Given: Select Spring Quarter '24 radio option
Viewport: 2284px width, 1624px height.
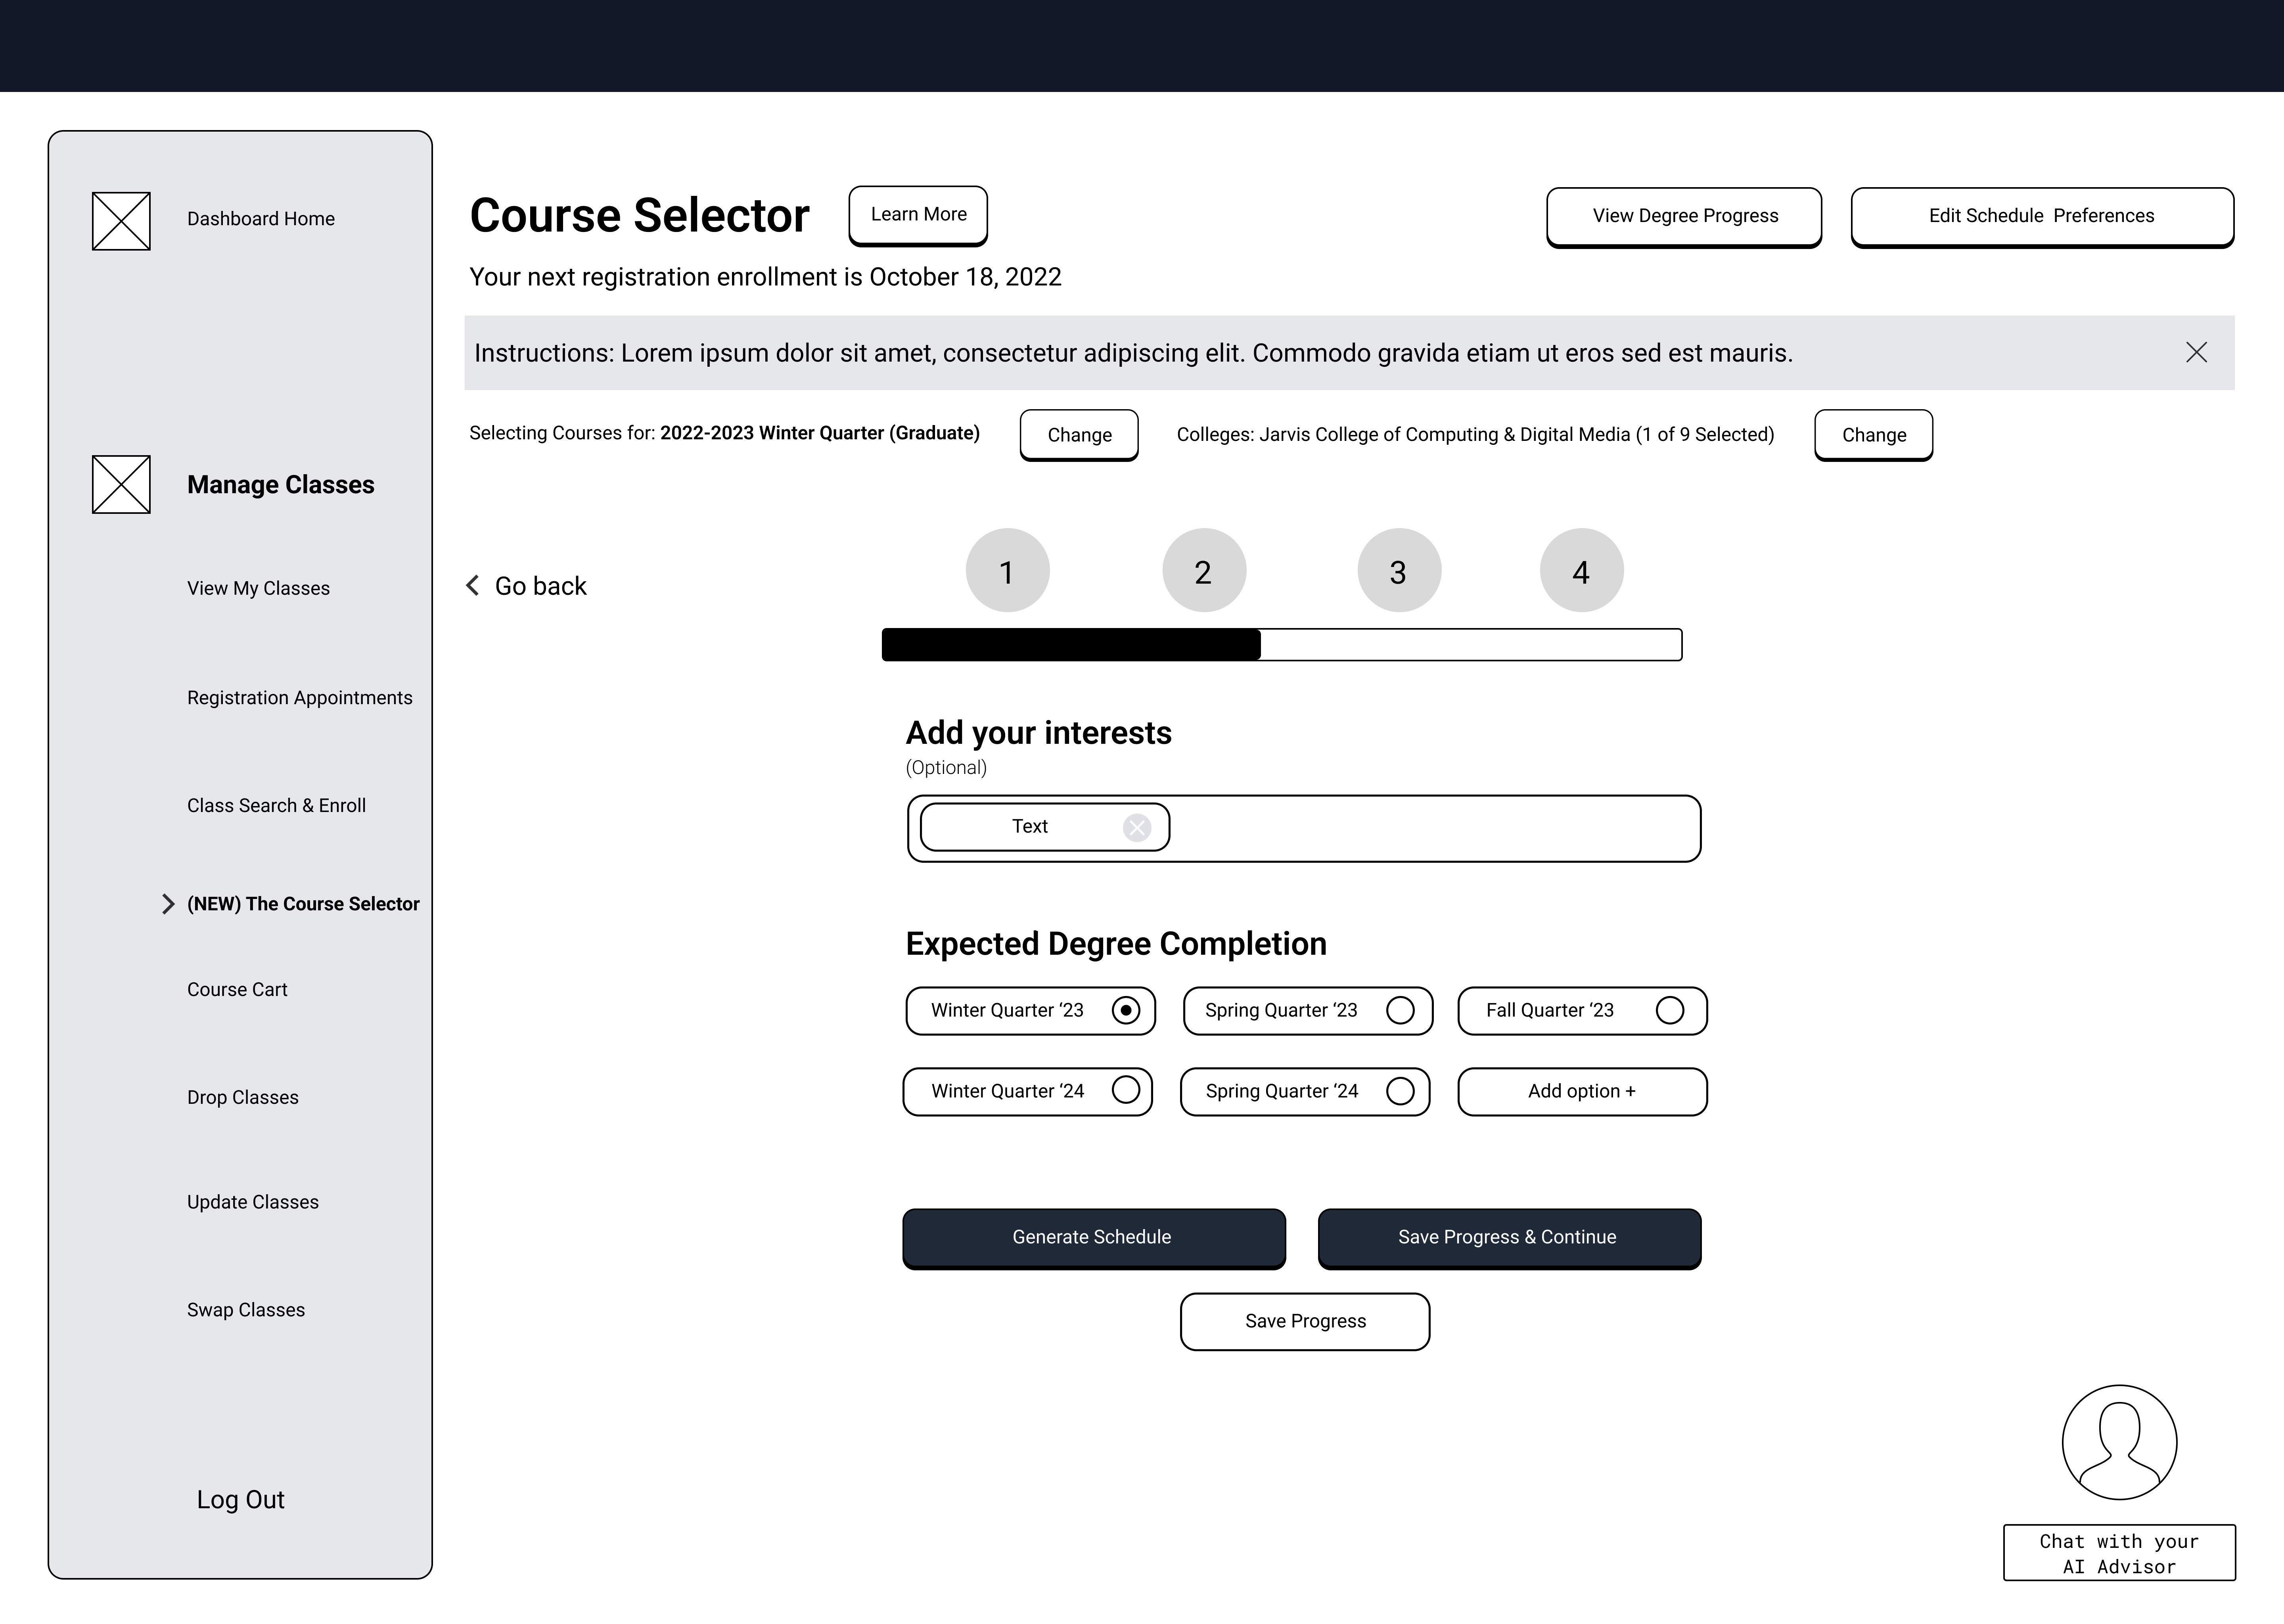Looking at the screenshot, I should pyautogui.click(x=1400, y=1091).
